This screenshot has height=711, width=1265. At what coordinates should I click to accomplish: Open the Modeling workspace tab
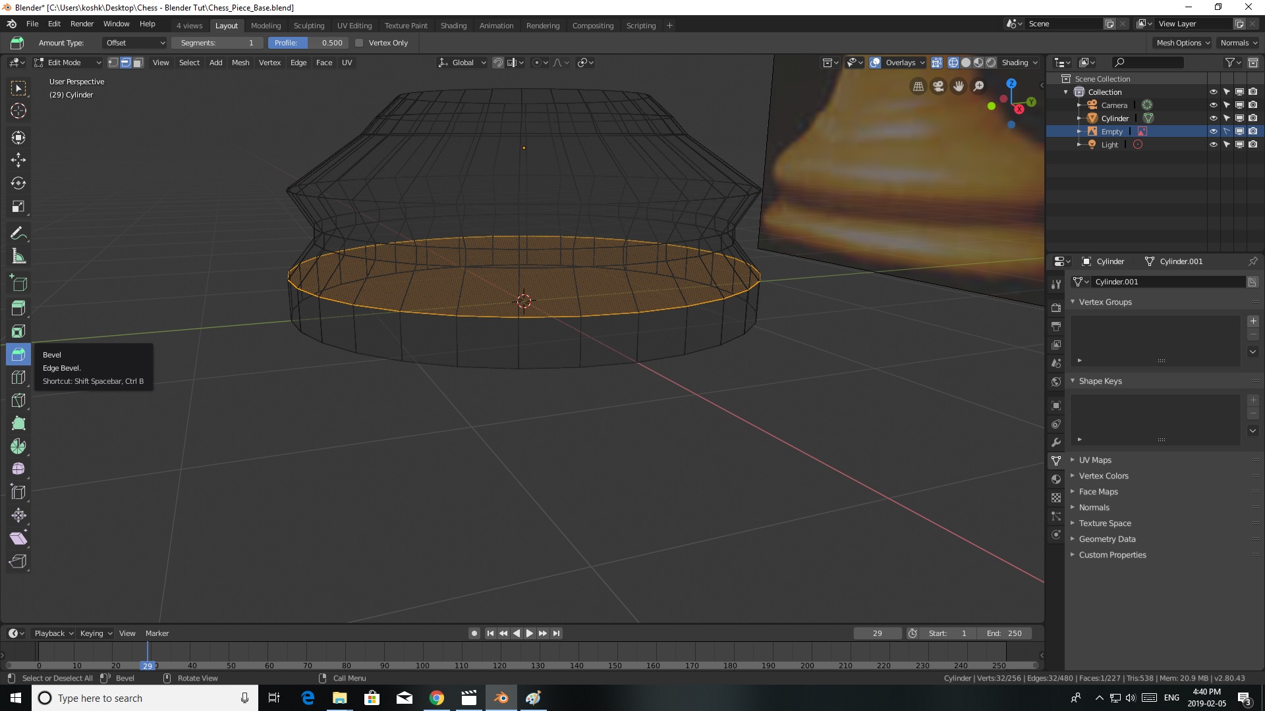point(266,26)
